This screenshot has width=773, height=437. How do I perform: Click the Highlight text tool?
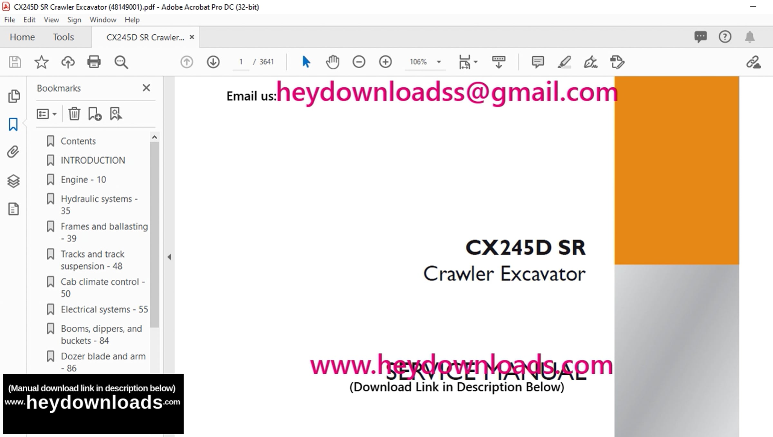click(x=564, y=62)
